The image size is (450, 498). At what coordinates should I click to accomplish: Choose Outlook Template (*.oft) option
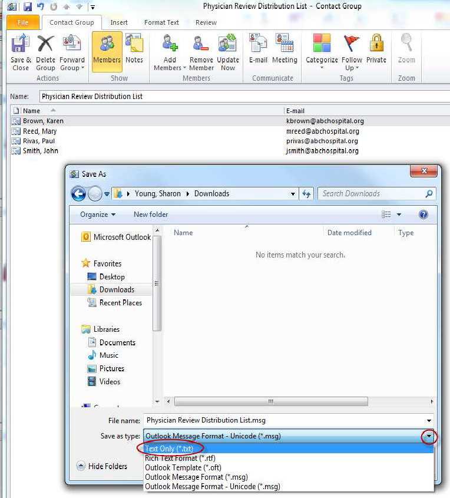pyautogui.click(x=289, y=468)
